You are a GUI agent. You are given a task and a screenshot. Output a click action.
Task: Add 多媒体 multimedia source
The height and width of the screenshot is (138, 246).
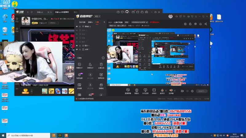click(x=154, y=91)
